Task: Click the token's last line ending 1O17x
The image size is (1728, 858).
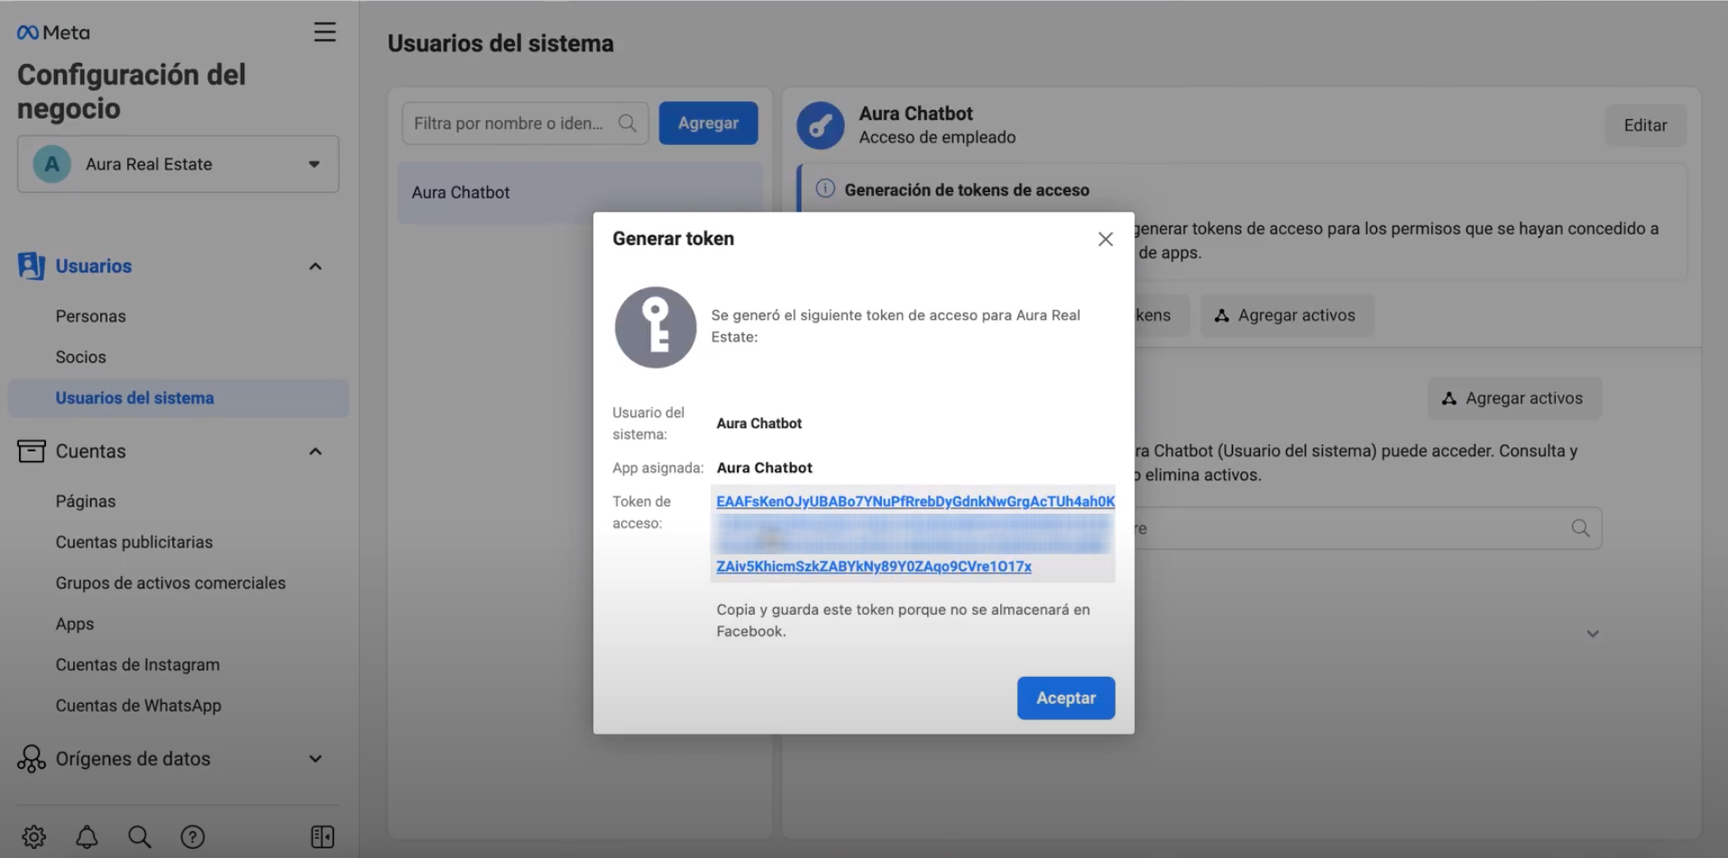Action: click(x=874, y=566)
